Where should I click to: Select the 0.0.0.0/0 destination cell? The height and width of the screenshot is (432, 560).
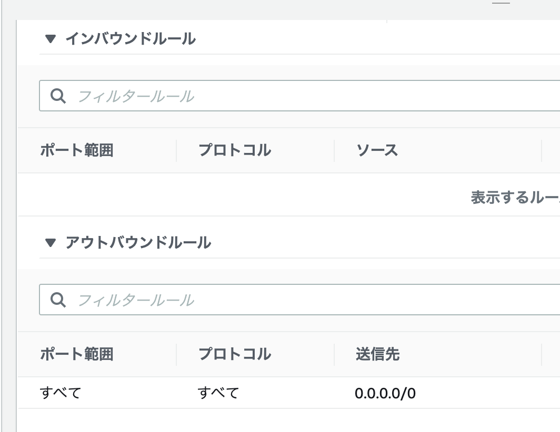pos(385,393)
